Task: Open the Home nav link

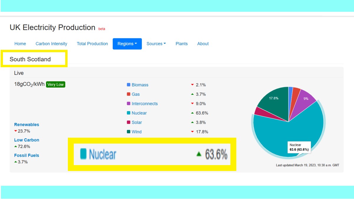Action: (20, 44)
